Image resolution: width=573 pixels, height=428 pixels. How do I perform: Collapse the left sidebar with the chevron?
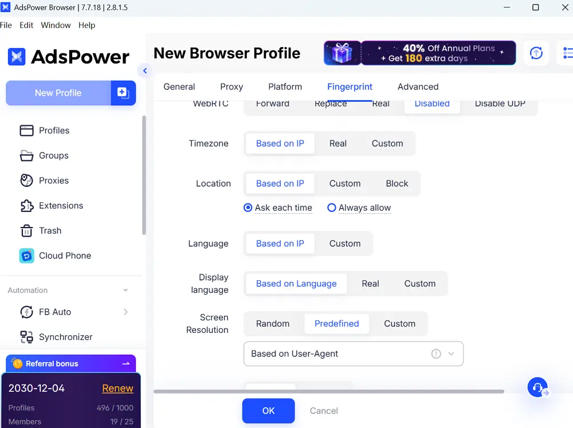pos(144,70)
